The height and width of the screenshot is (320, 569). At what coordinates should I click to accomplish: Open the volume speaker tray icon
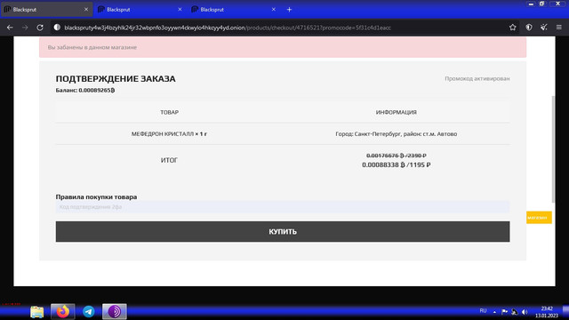click(x=525, y=312)
